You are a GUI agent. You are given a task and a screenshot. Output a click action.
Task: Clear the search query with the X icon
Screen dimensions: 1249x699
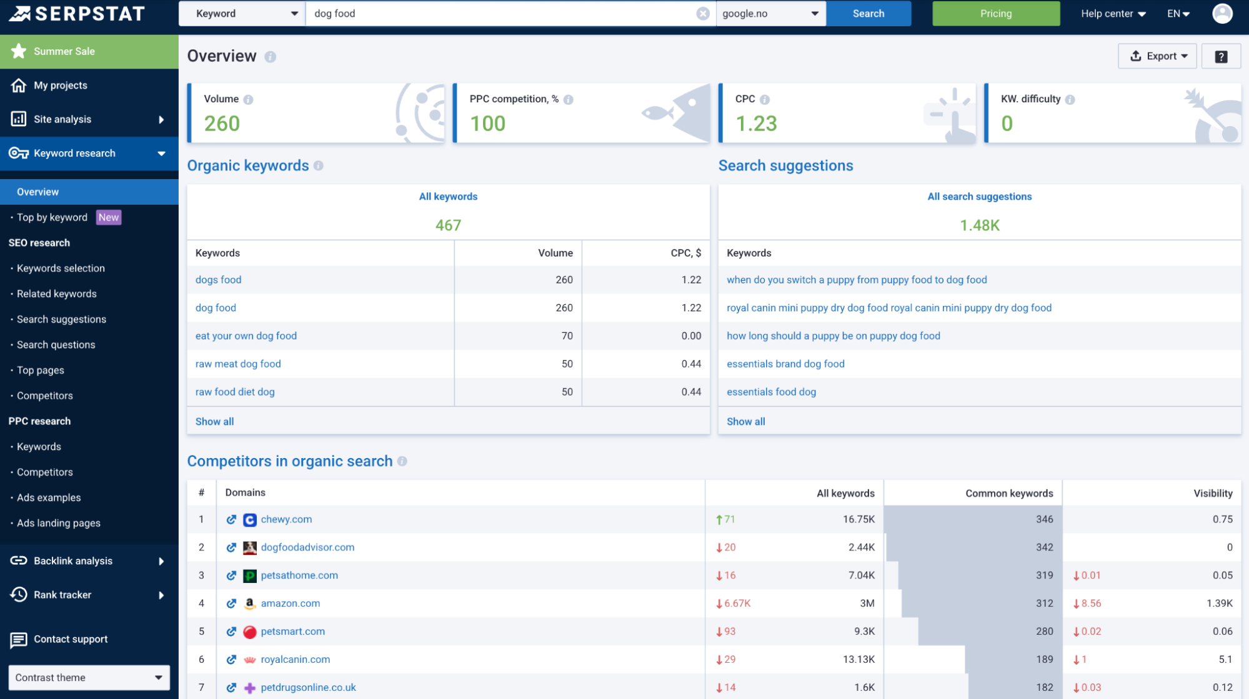[703, 13]
